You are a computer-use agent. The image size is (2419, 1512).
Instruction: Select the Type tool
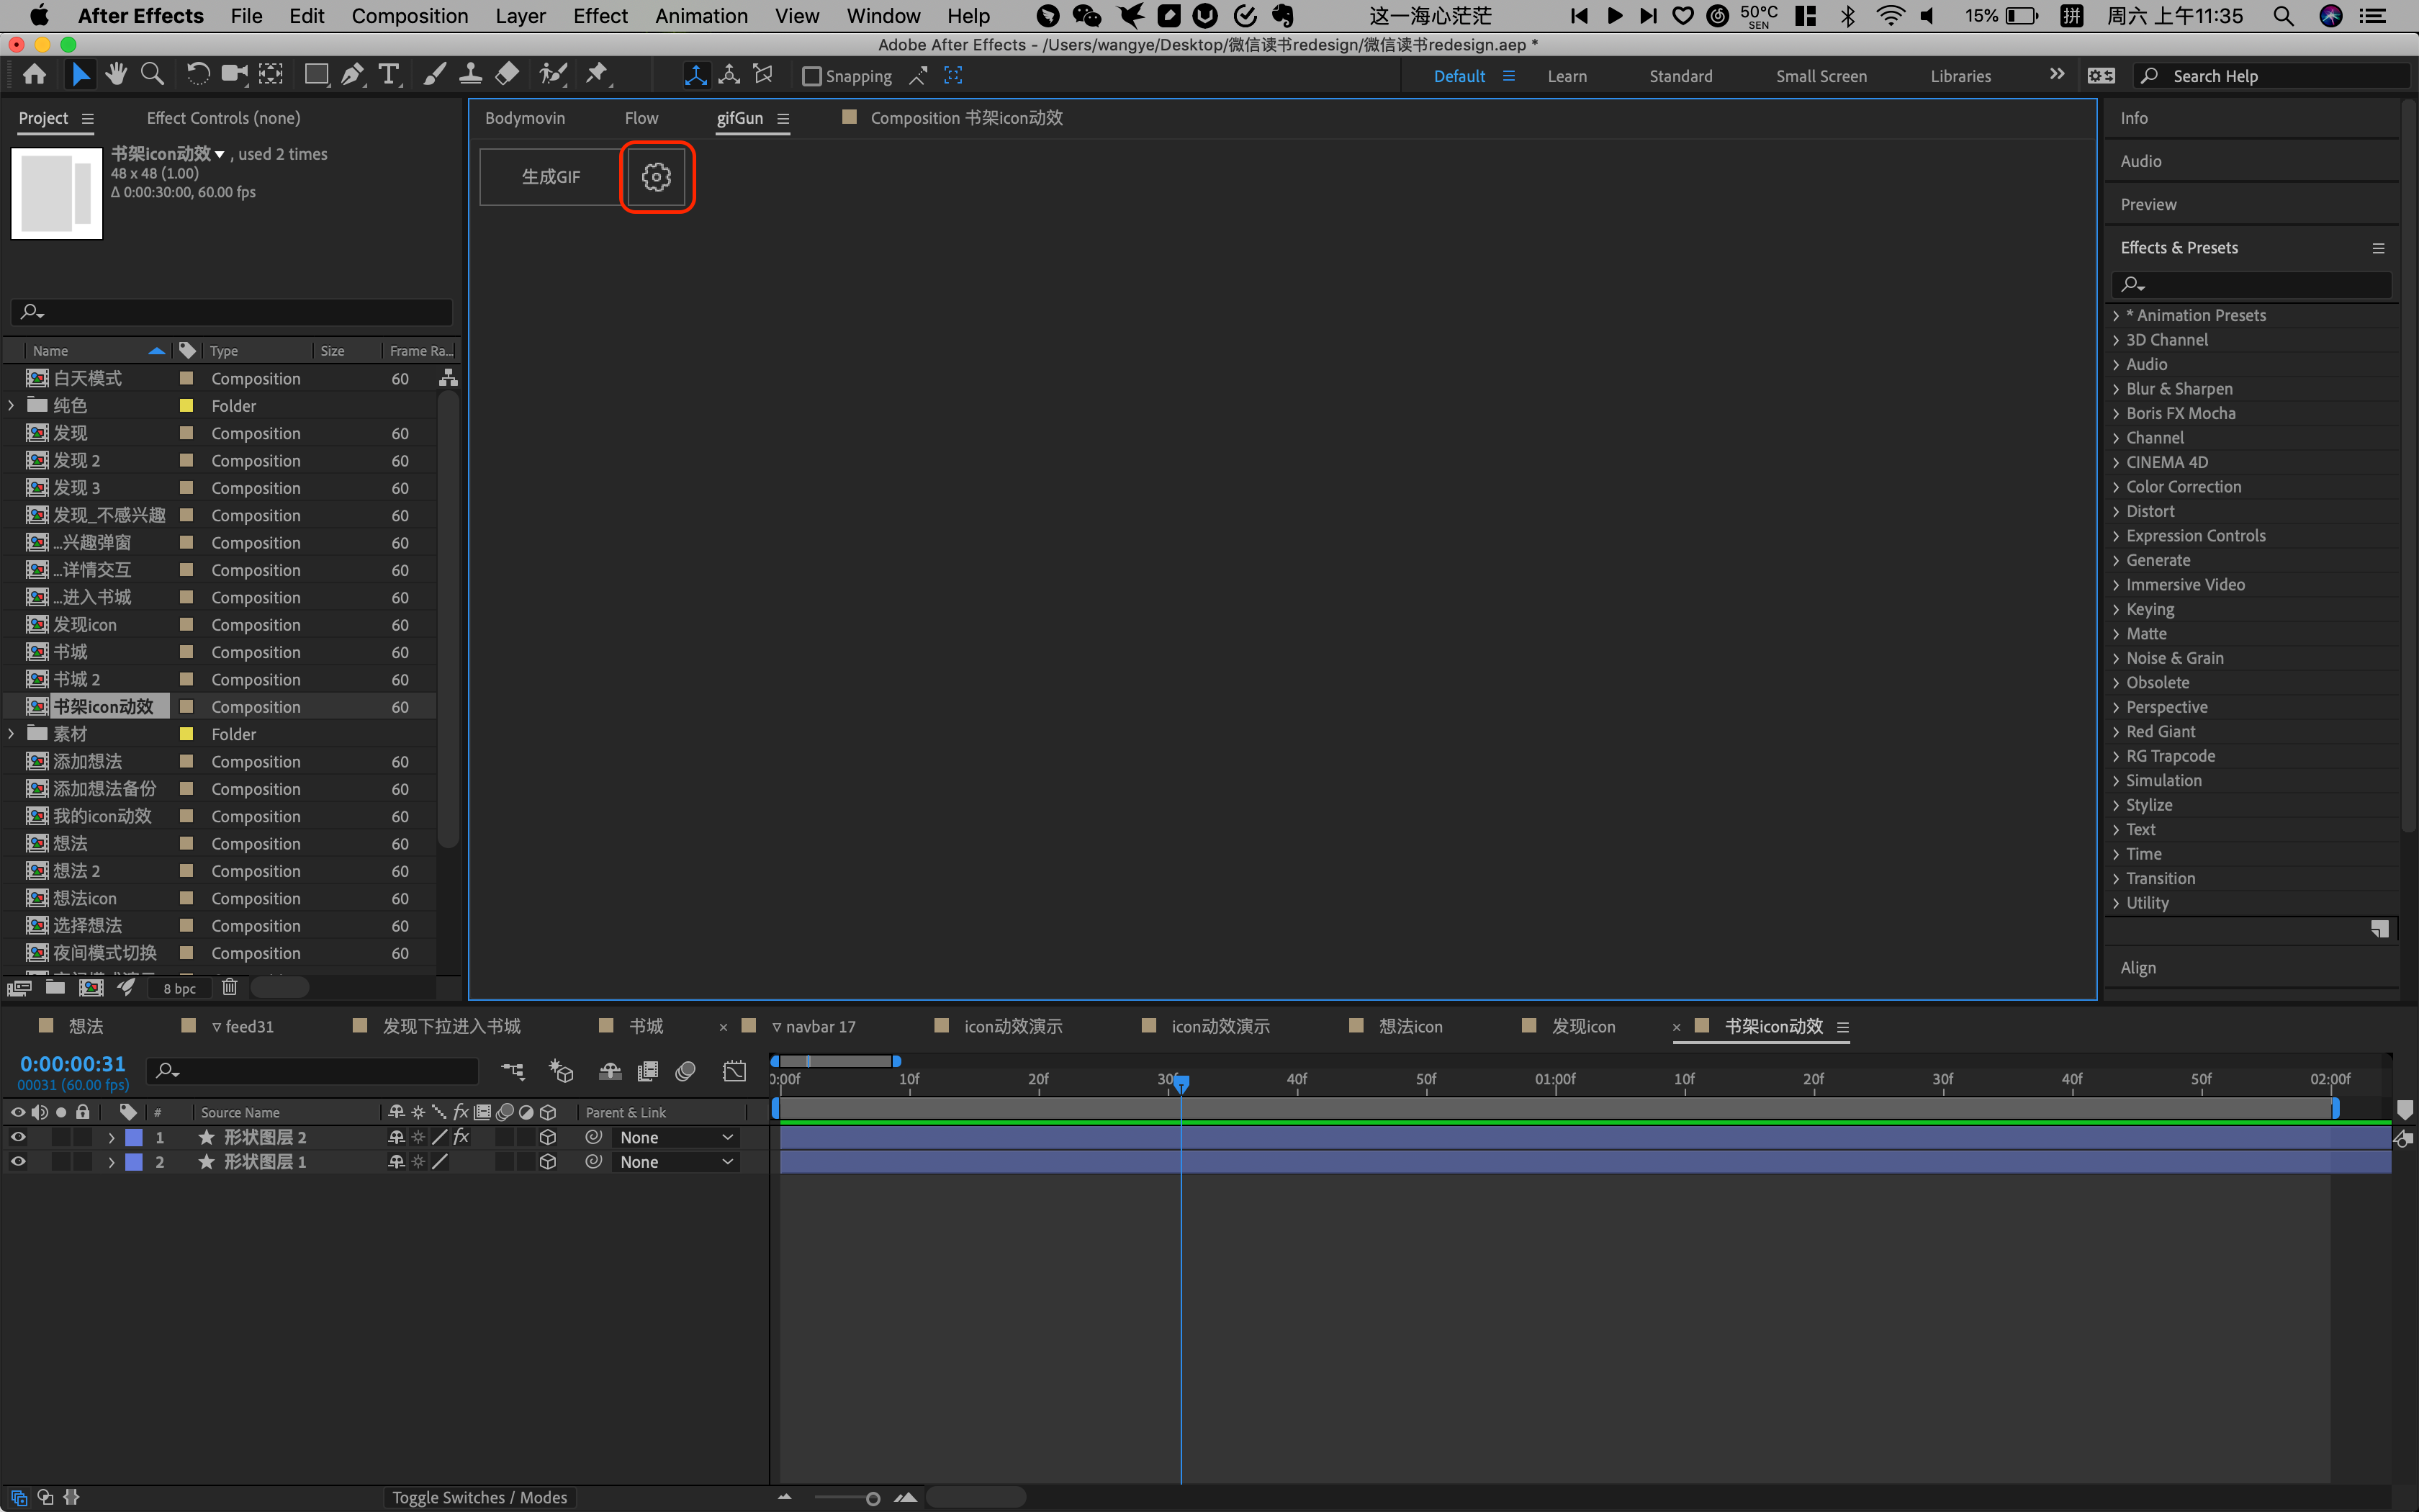(x=389, y=75)
